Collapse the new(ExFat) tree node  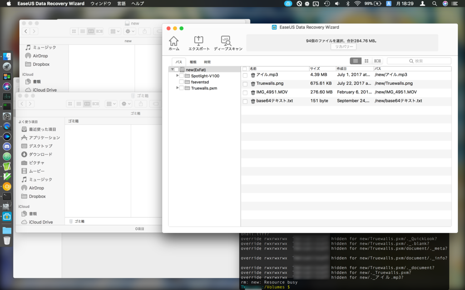coord(172,69)
